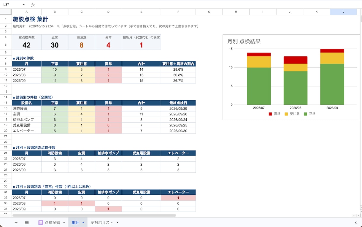Select column A header
This screenshot has width=362, height=227.
tap(27, 12)
